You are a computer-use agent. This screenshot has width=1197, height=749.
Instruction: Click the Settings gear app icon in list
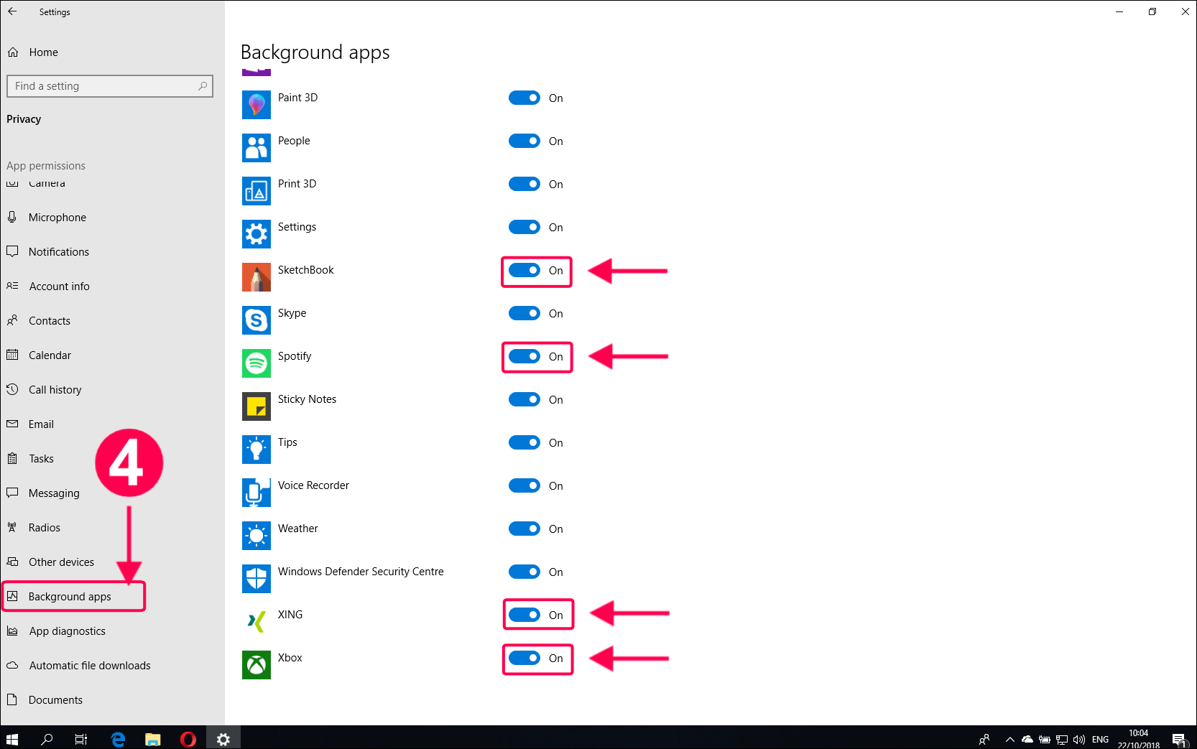(x=256, y=234)
